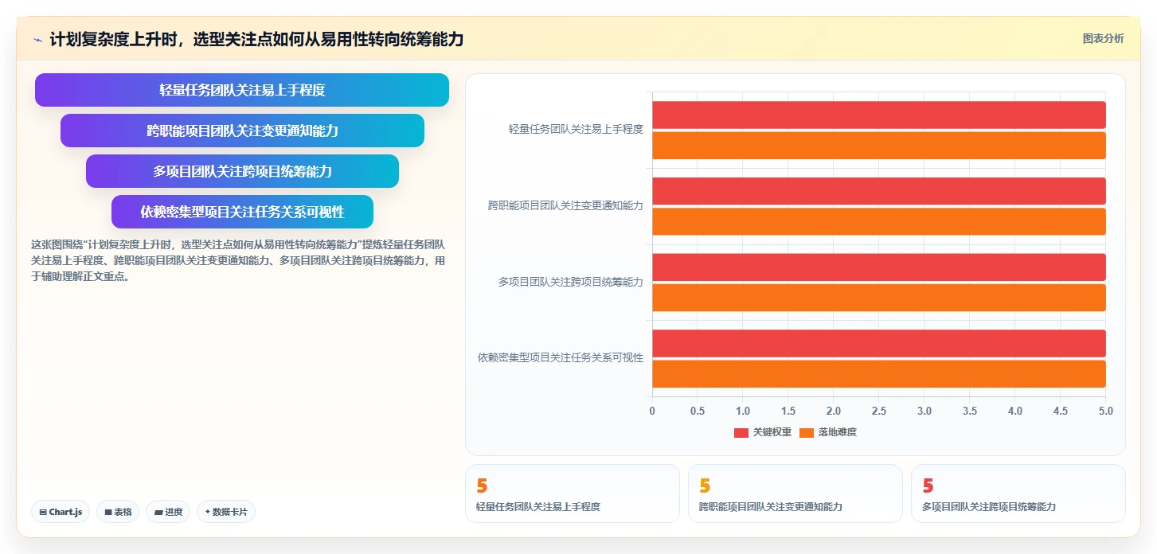Viewport: 1157px width, 554px height.
Task: Open the data card 轻量任务团队关注易上手程度
Action: tap(572, 494)
